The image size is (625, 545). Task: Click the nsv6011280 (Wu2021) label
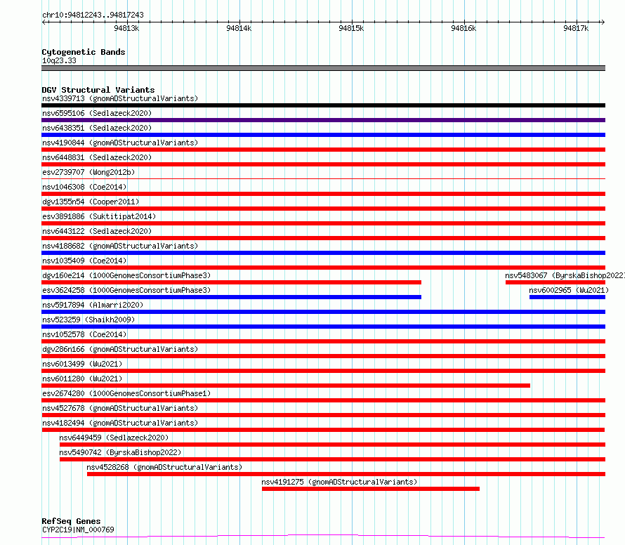click(82, 379)
